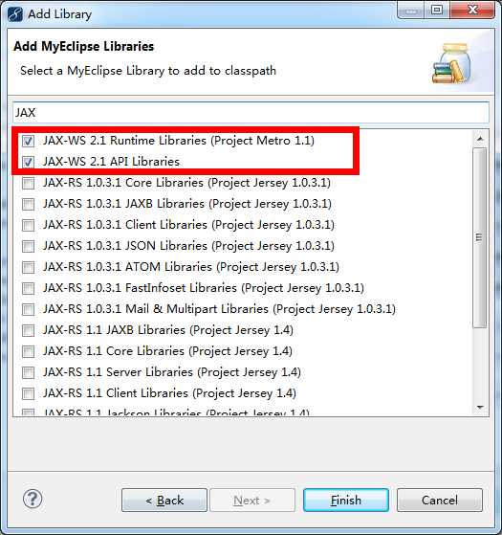Image resolution: width=502 pixels, height=535 pixels.
Task: Check JAX-RS 1.0.3.1 ATOM Libraries checkbox
Action: (28, 267)
